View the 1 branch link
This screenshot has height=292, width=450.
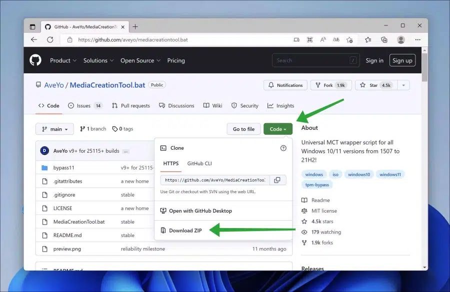[93, 129]
